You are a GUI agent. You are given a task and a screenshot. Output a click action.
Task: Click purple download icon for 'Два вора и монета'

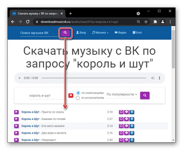coord(126,133)
